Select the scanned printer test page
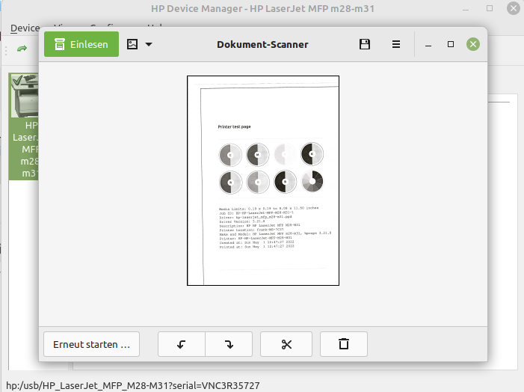This screenshot has height=392, width=524. [263, 180]
